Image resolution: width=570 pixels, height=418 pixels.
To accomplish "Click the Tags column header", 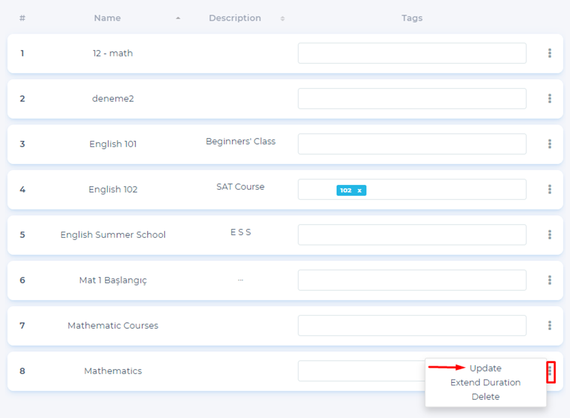I will click(x=411, y=18).
